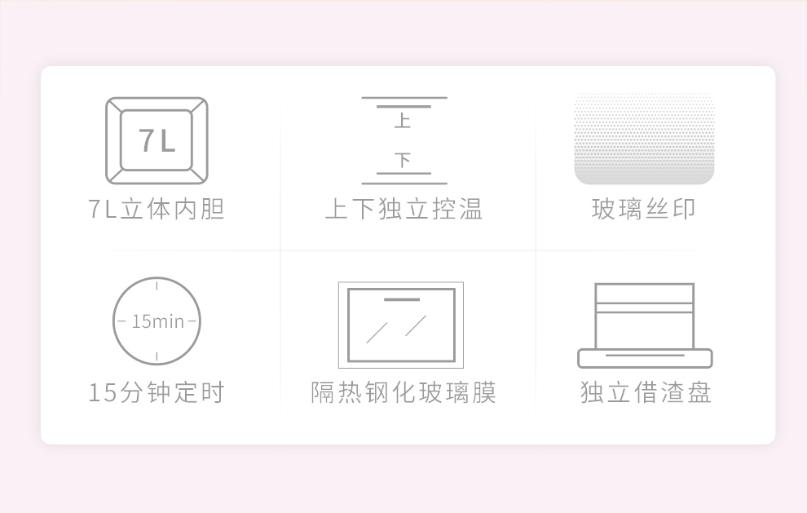The height and width of the screenshot is (513, 807).
Task: Select the tempered glass door icon
Action: click(401, 325)
